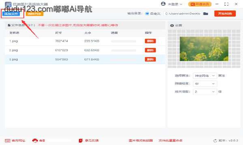
Task: Click the settings gear icon
Action: (172, 25)
